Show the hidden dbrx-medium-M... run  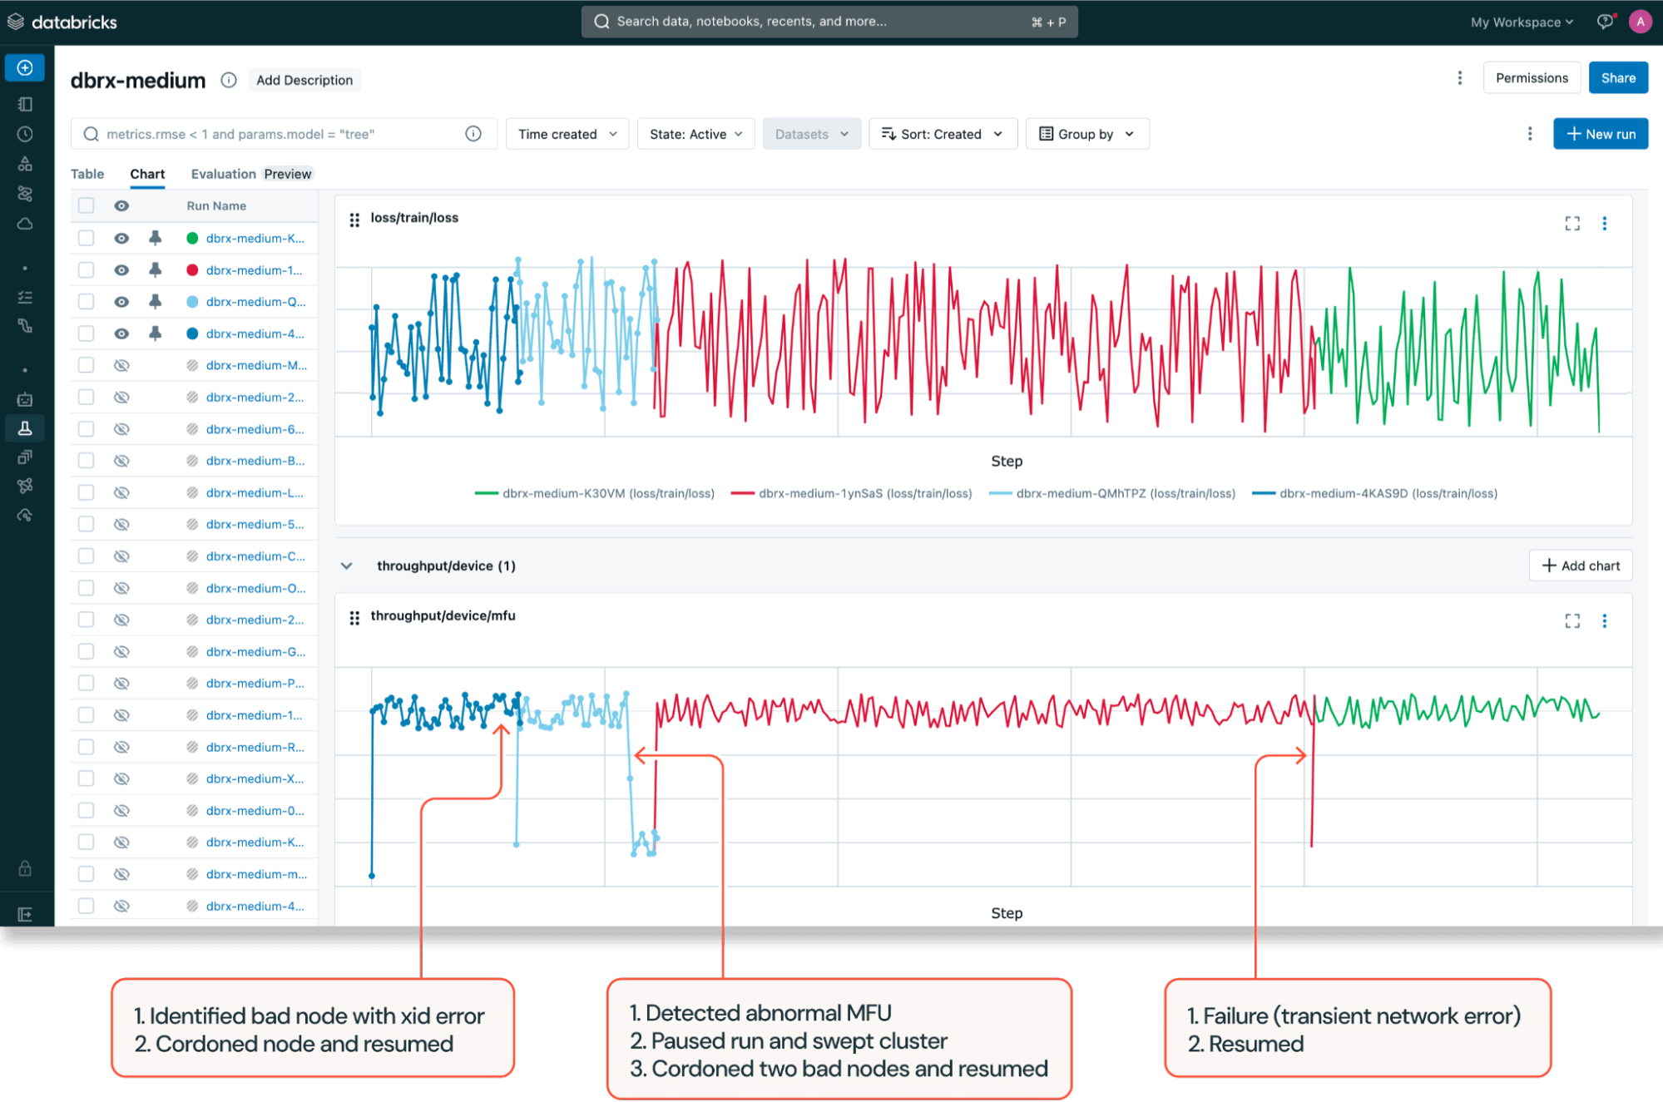(121, 365)
